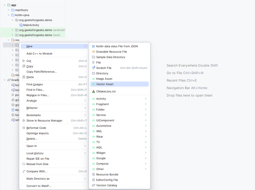The height and width of the screenshot is (190, 255).
Task: Click the Search Everywhere Double Shift hint
Action: 192,66
